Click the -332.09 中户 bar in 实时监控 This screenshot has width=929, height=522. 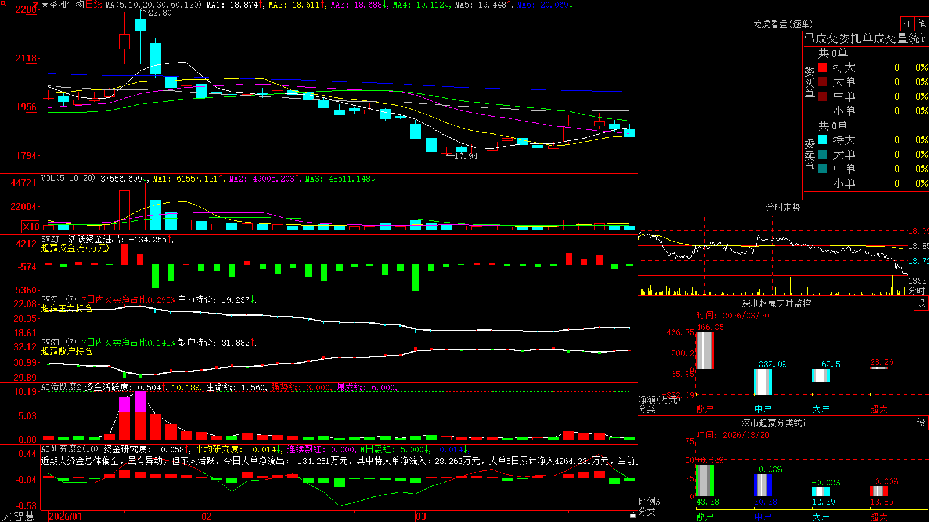pos(763,382)
